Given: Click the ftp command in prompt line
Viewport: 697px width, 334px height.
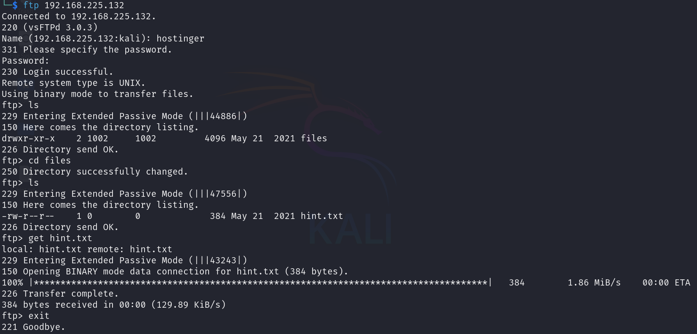Looking at the screenshot, I should 31,5.
